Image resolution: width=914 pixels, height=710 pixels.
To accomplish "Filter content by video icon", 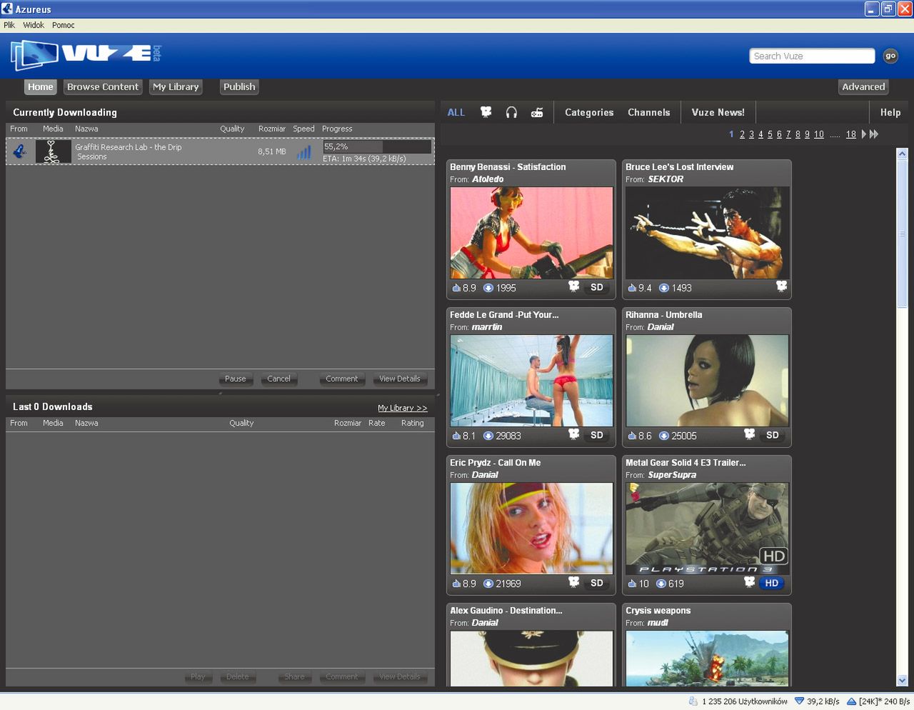I will [x=486, y=112].
